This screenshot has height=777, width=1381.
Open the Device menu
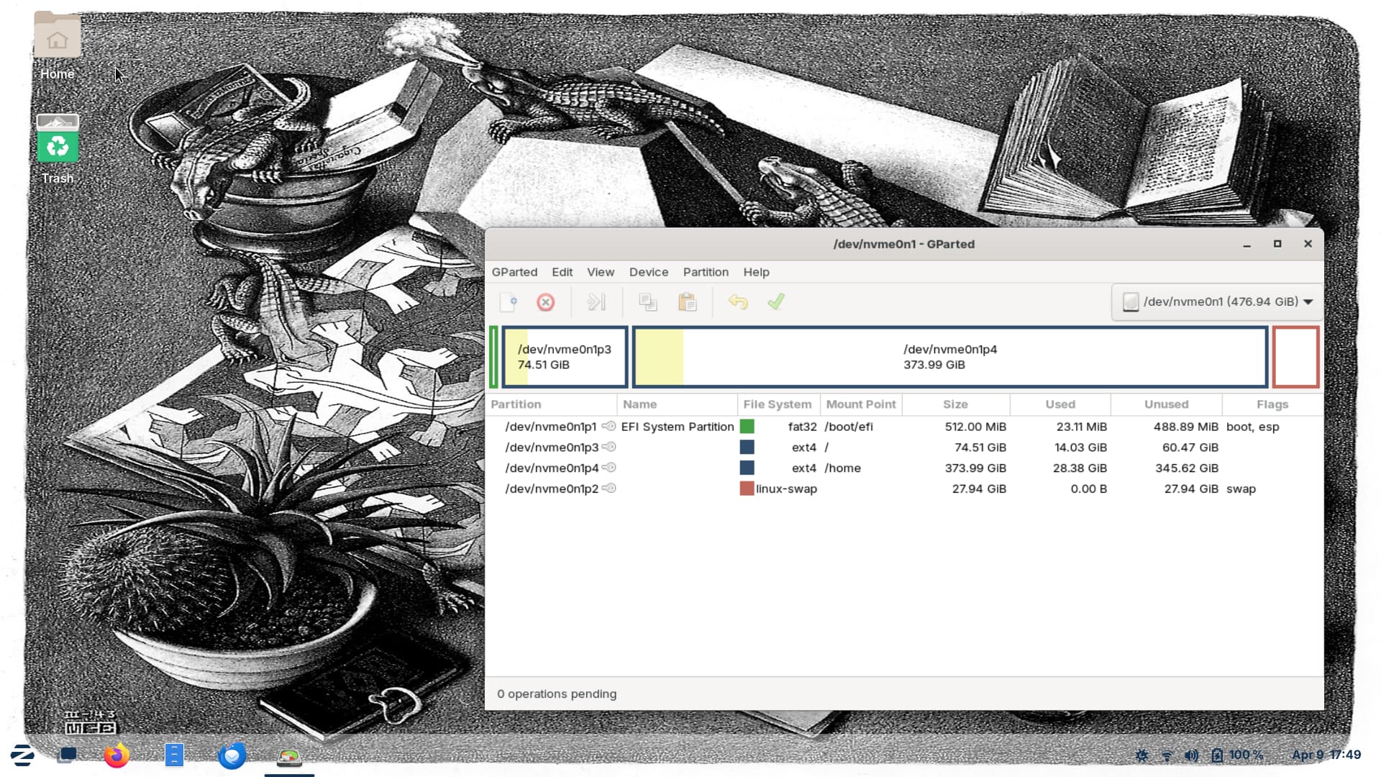(649, 272)
